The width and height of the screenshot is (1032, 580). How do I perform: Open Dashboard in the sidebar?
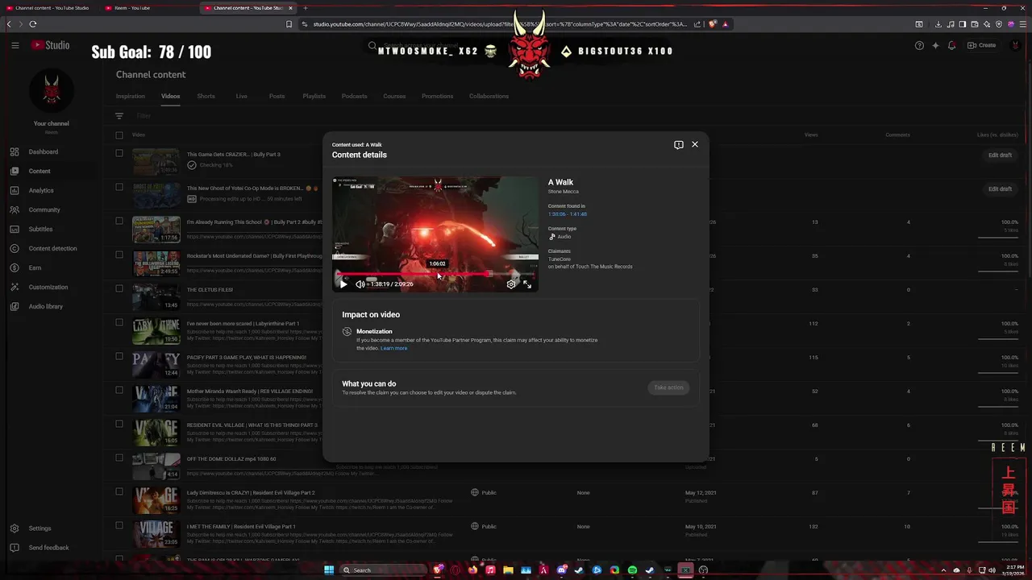[44, 151]
